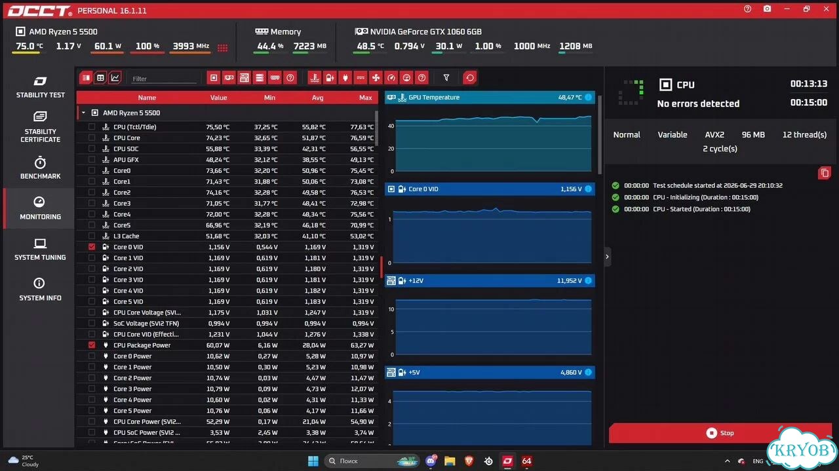The image size is (839, 471).
Task: Sort table by the Name column header
Action: click(x=147, y=98)
